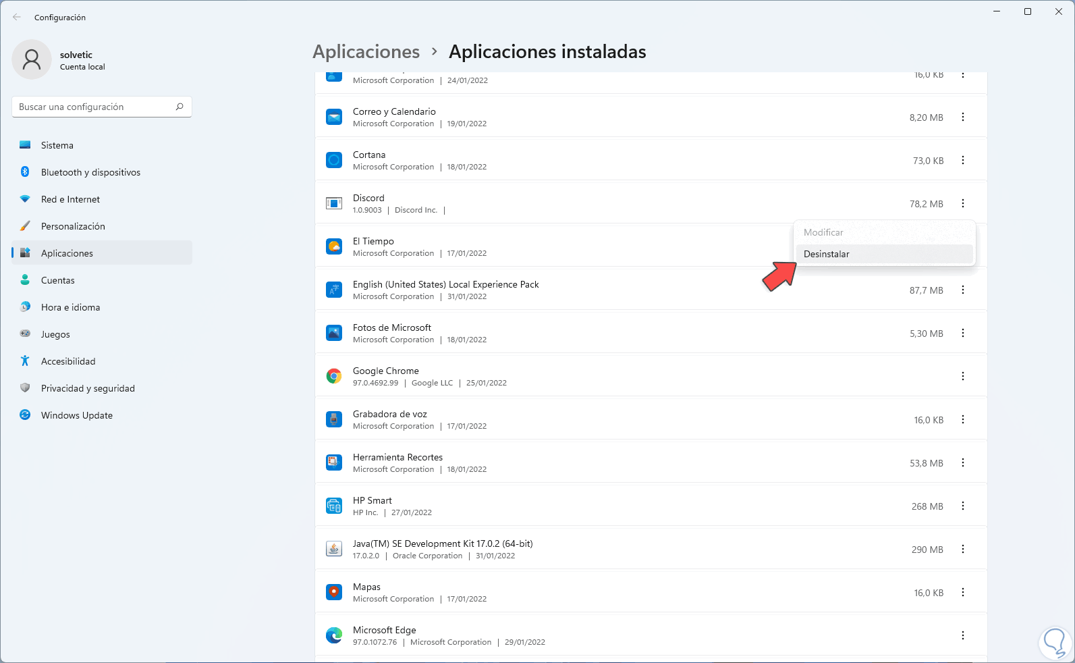Click the Buscar una configuración search field
The height and width of the screenshot is (663, 1075).
pos(102,107)
